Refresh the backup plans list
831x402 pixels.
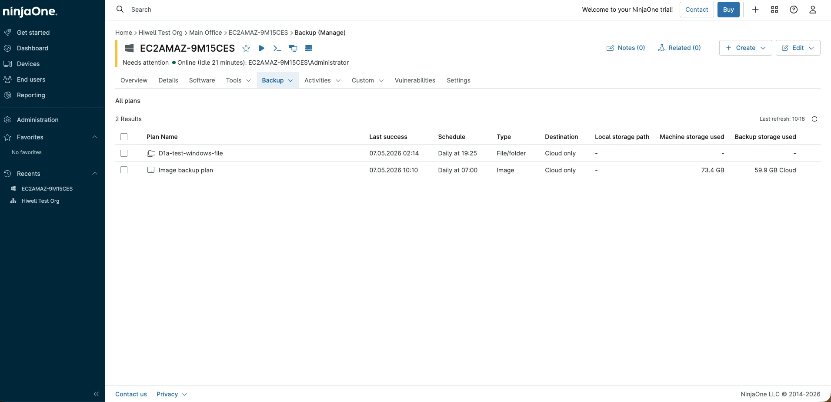[814, 119]
